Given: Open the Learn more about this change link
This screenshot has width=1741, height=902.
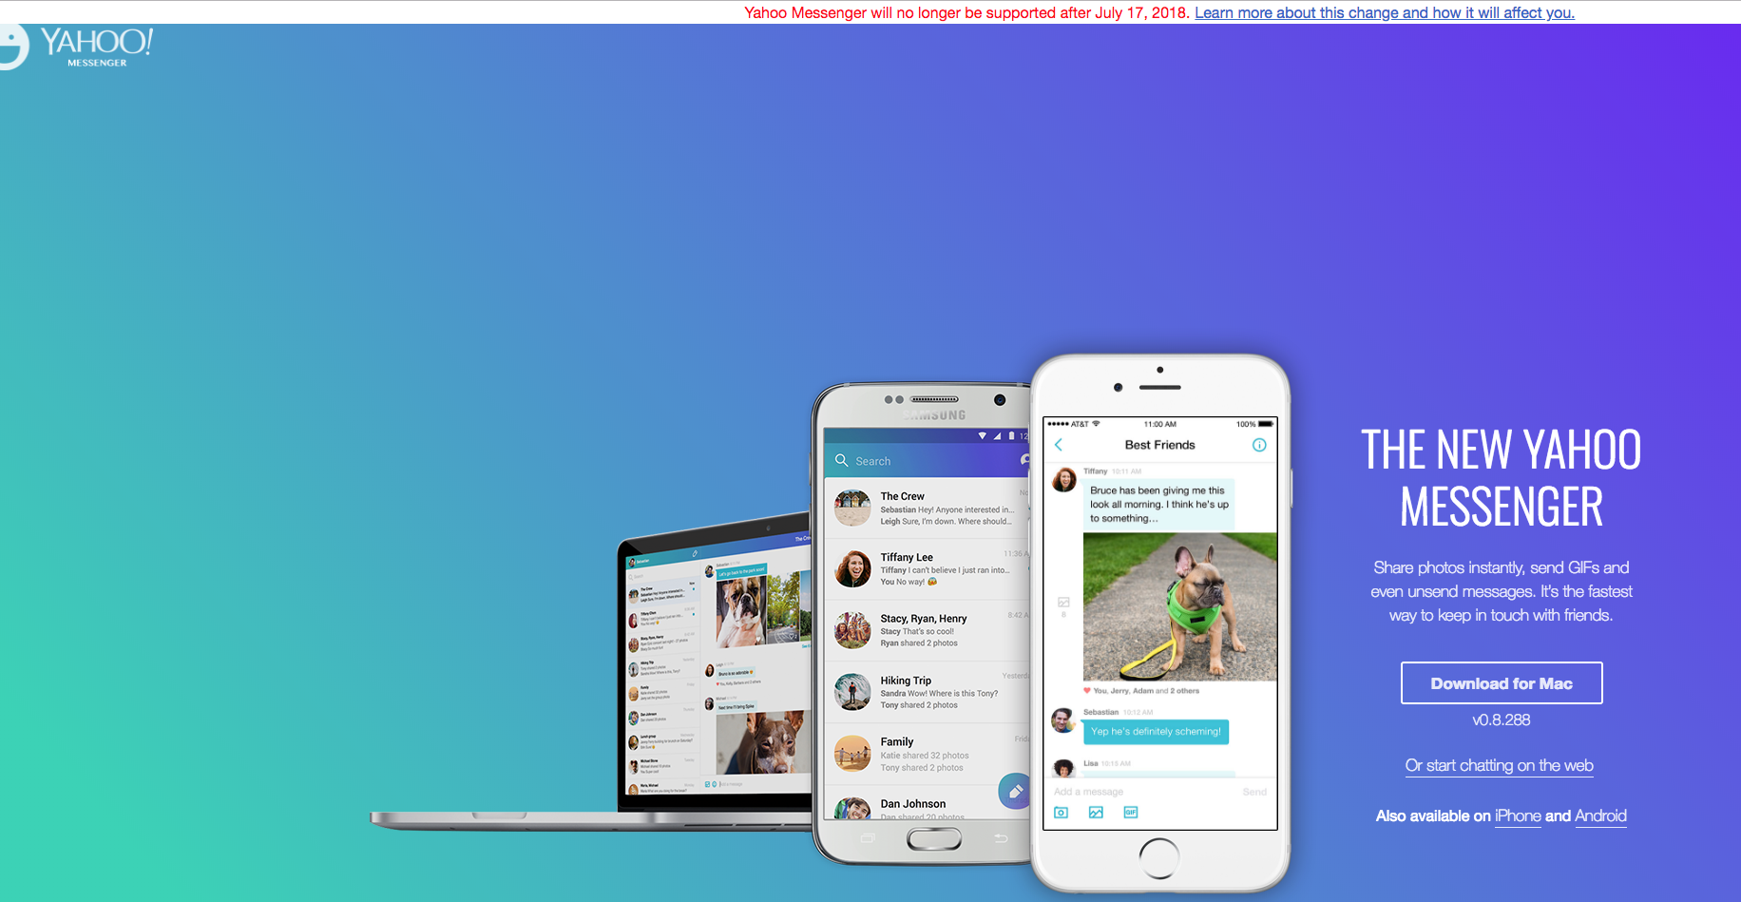Looking at the screenshot, I should tap(1384, 12).
